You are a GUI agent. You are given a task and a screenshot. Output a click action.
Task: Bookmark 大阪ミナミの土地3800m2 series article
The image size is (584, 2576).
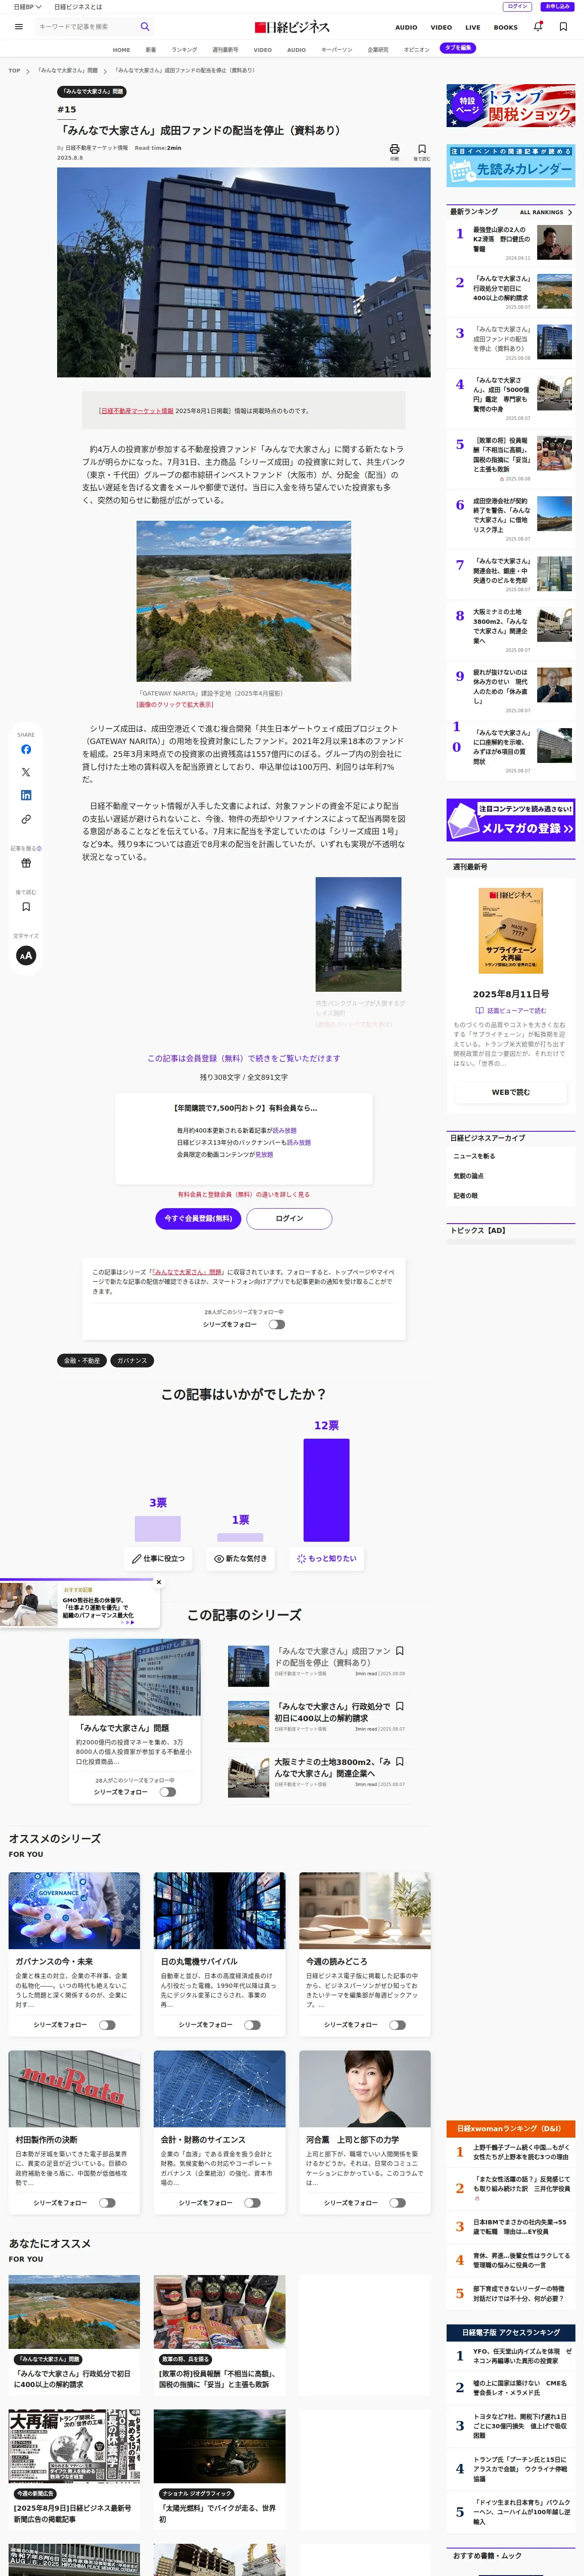400,1761
